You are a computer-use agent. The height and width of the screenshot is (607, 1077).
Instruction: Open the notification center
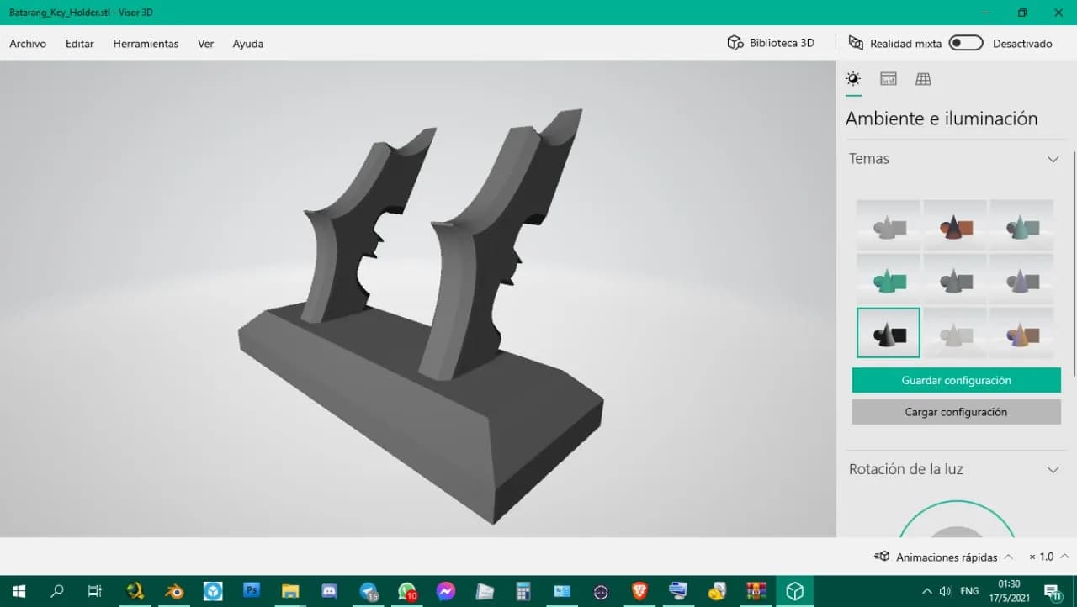pos(1053,591)
